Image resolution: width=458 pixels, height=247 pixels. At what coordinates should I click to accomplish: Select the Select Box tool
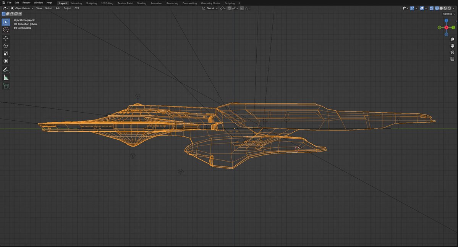6,22
